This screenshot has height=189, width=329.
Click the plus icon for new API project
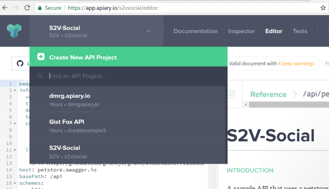click(41, 57)
